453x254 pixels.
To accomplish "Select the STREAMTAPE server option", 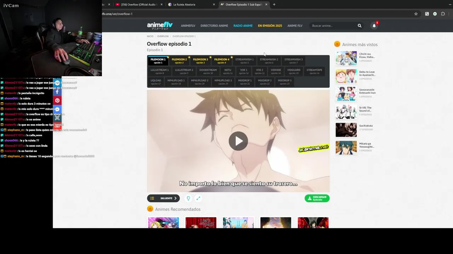I will pyautogui.click(x=314, y=71).
